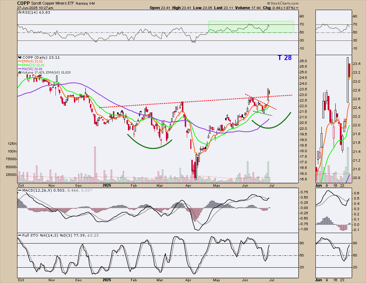Click the 75000 volume axis label
366x283 pixels.
point(11,159)
